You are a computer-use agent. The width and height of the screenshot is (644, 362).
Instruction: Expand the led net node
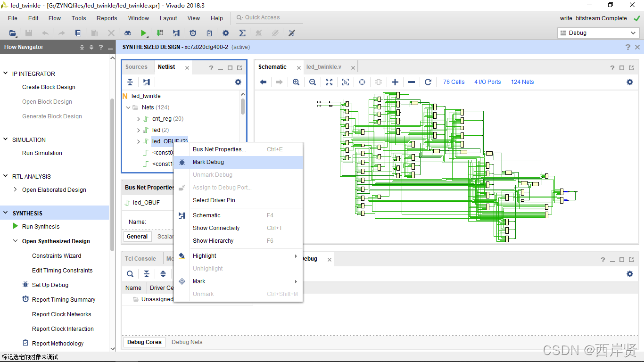pyautogui.click(x=138, y=130)
